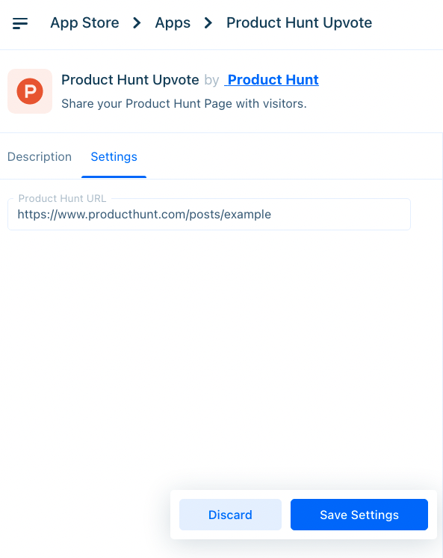443x558 pixels.
Task: Go to App Store breadcrumb
Action: 84,23
